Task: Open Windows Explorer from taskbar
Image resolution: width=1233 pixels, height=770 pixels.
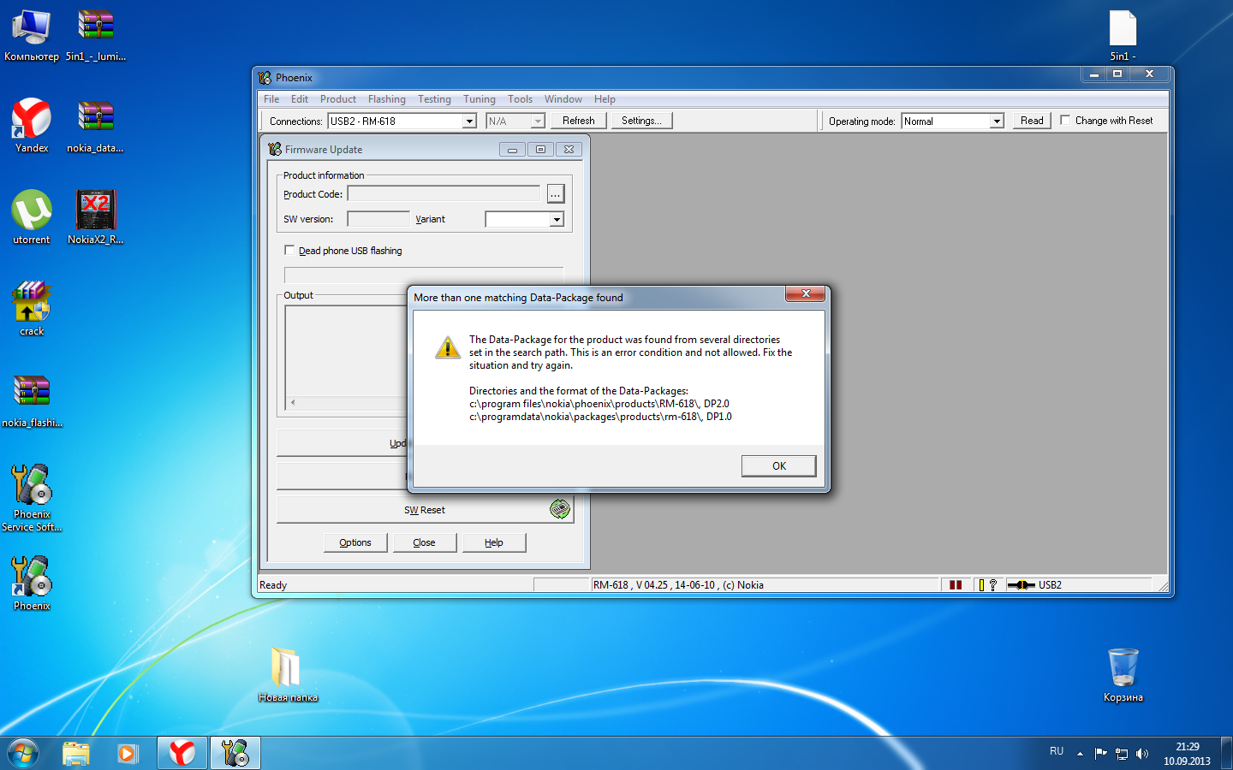Action: tap(76, 753)
